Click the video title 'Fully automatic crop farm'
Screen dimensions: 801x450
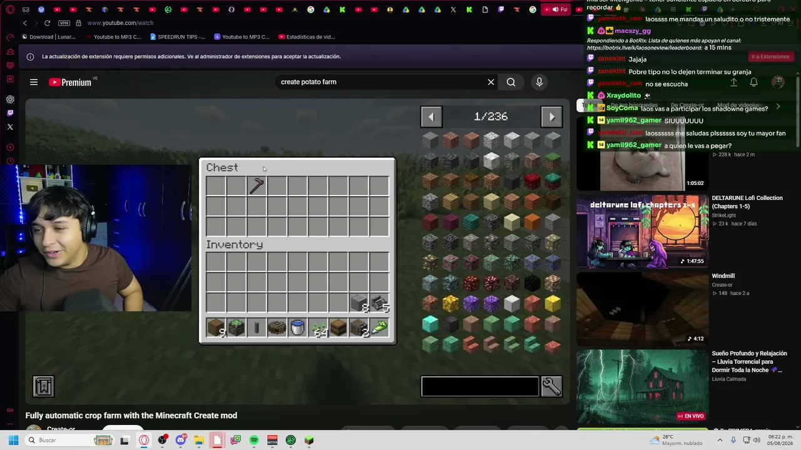[131, 416]
